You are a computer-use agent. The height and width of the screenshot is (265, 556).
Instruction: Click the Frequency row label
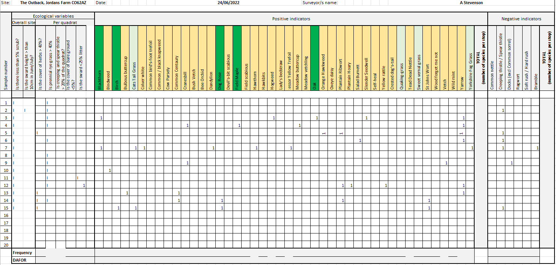click(x=23, y=253)
